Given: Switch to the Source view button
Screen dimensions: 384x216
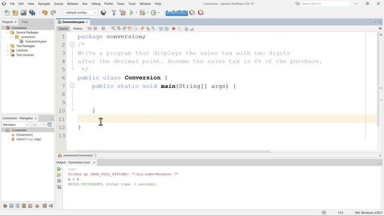Looking at the screenshot, I should pyautogui.click(x=63, y=29).
